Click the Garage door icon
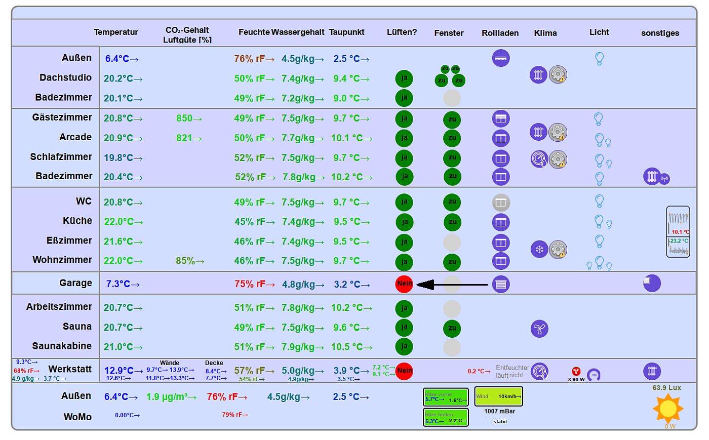 [x=501, y=284]
